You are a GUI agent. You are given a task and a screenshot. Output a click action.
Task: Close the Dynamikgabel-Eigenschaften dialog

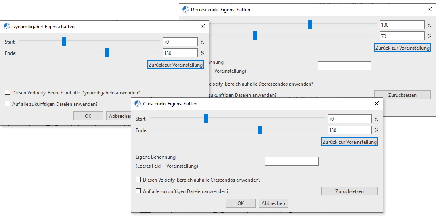click(203, 27)
